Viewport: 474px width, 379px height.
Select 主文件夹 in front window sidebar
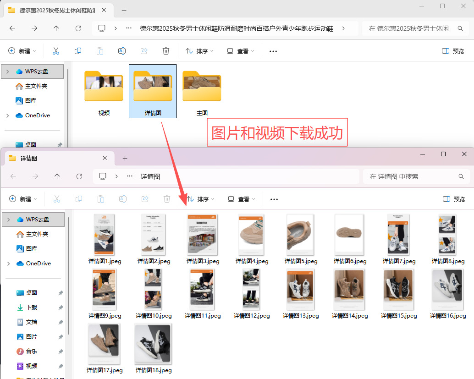pyautogui.click(x=37, y=234)
